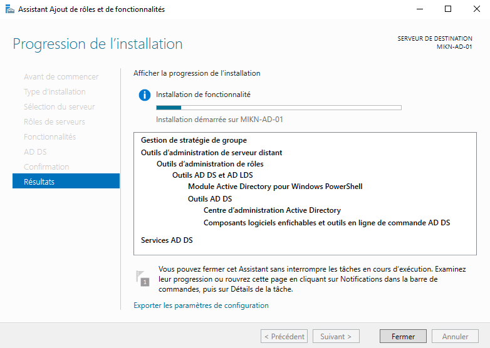Click Composants logiciels enfichables entry
Screen dimensions: 490x348
pos(327,223)
